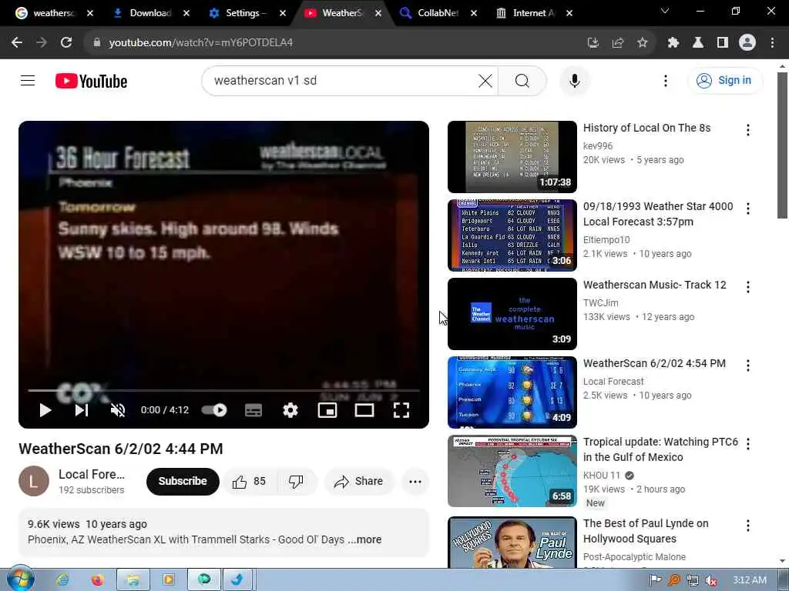The image size is (789, 591).
Task: Enter full screen mode
Action: coord(401,410)
